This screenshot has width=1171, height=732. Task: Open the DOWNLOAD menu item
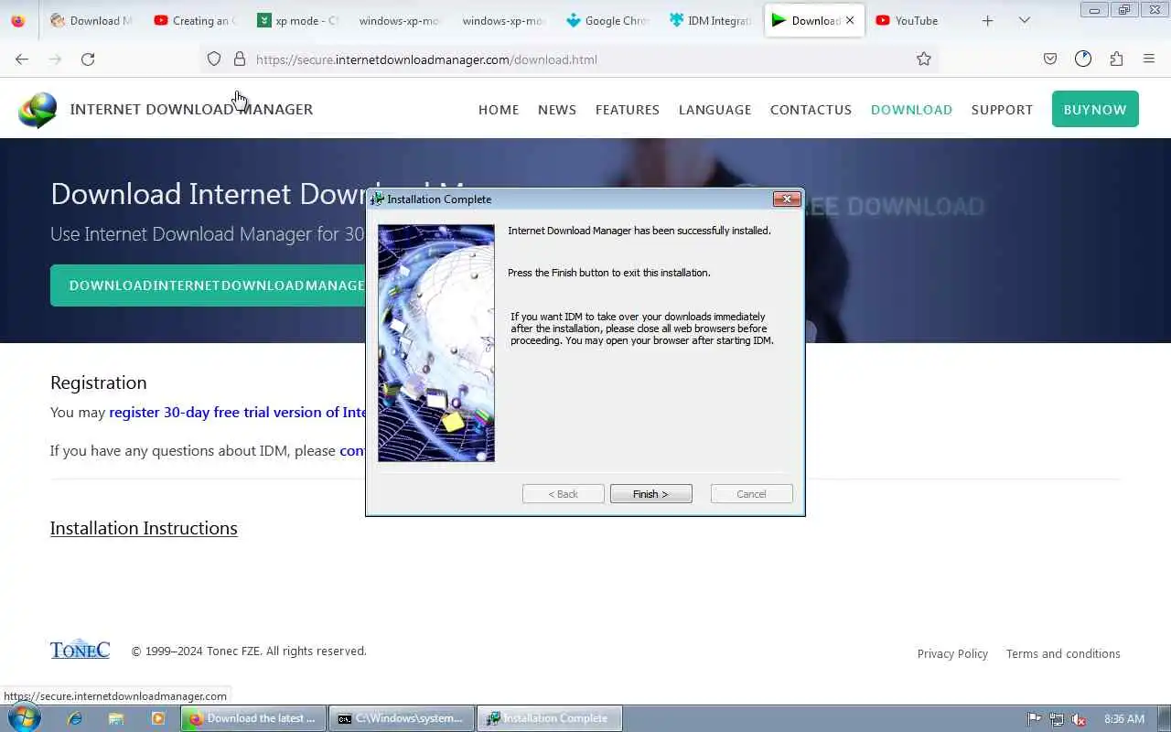coord(911,110)
